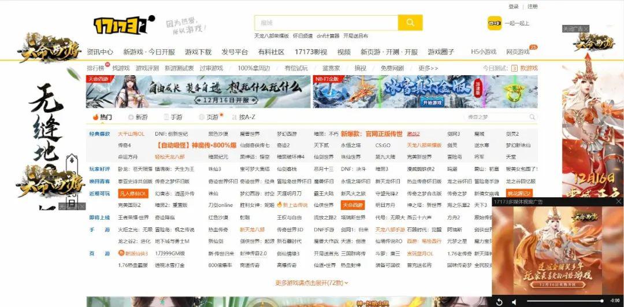Image resolution: width=624 pixels, height=307 pixels.
Task: Click the 天命西游 logo at the top left
Action: [49, 48]
